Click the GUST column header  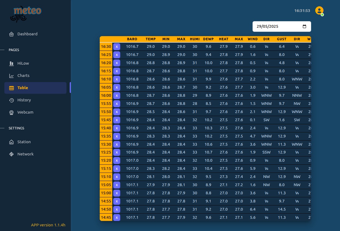pos(282,39)
